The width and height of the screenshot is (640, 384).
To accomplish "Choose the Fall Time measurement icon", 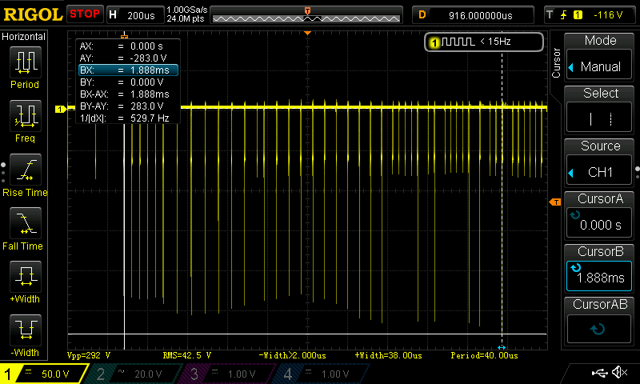I will [x=24, y=228].
